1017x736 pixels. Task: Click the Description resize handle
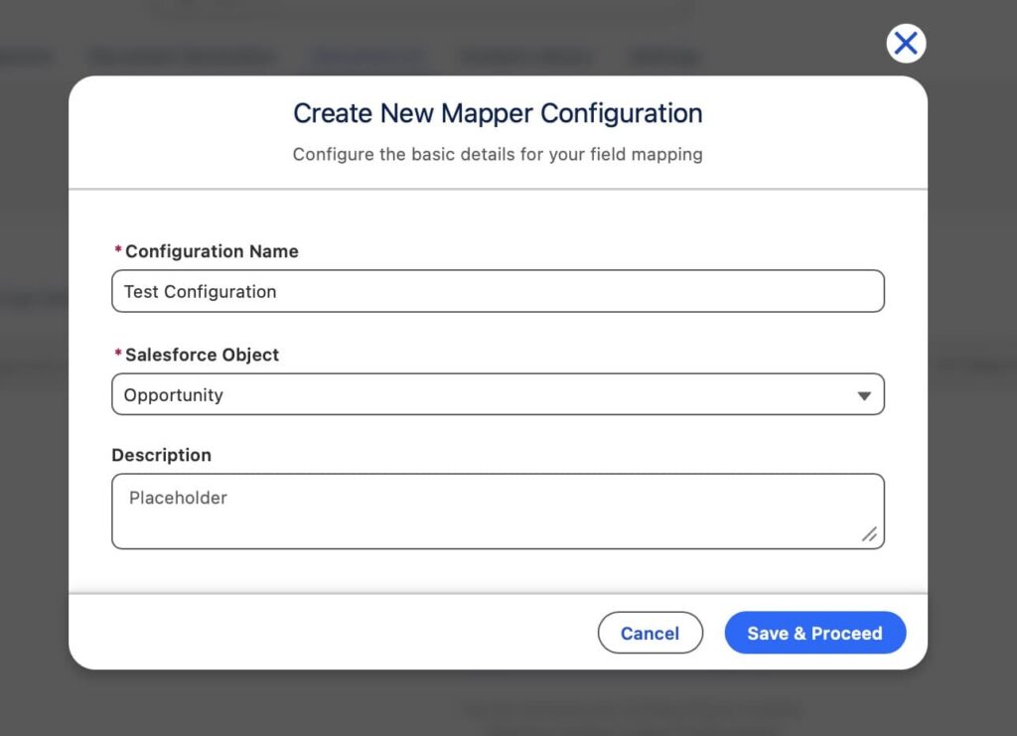tap(869, 533)
